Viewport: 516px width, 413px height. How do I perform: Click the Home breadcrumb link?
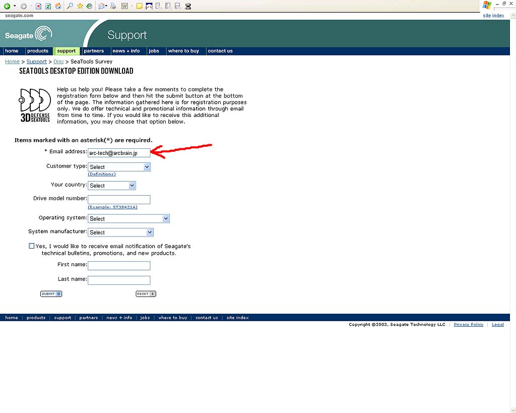[x=12, y=62]
